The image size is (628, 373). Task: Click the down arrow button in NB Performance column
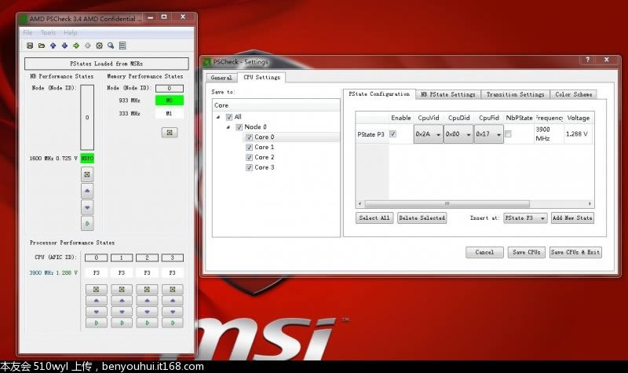coord(87,207)
